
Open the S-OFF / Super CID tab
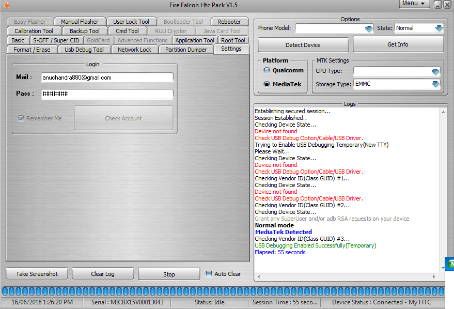coord(56,40)
